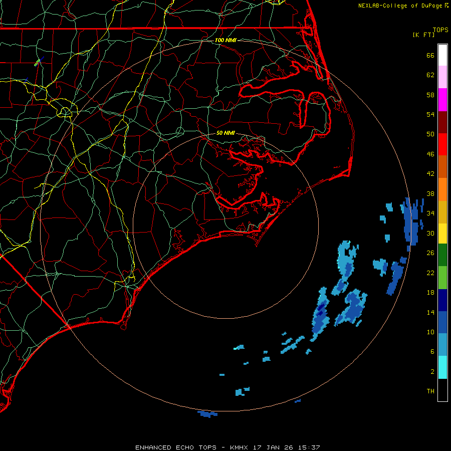Screen dimensions: 451x451
Task: Click the "34" legend value
Action: 430,213
